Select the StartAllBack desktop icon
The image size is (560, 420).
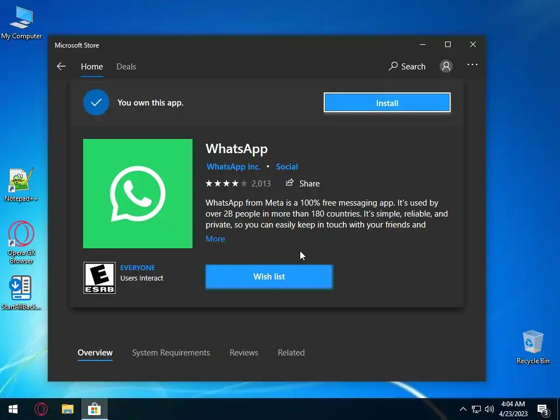(x=21, y=293)
